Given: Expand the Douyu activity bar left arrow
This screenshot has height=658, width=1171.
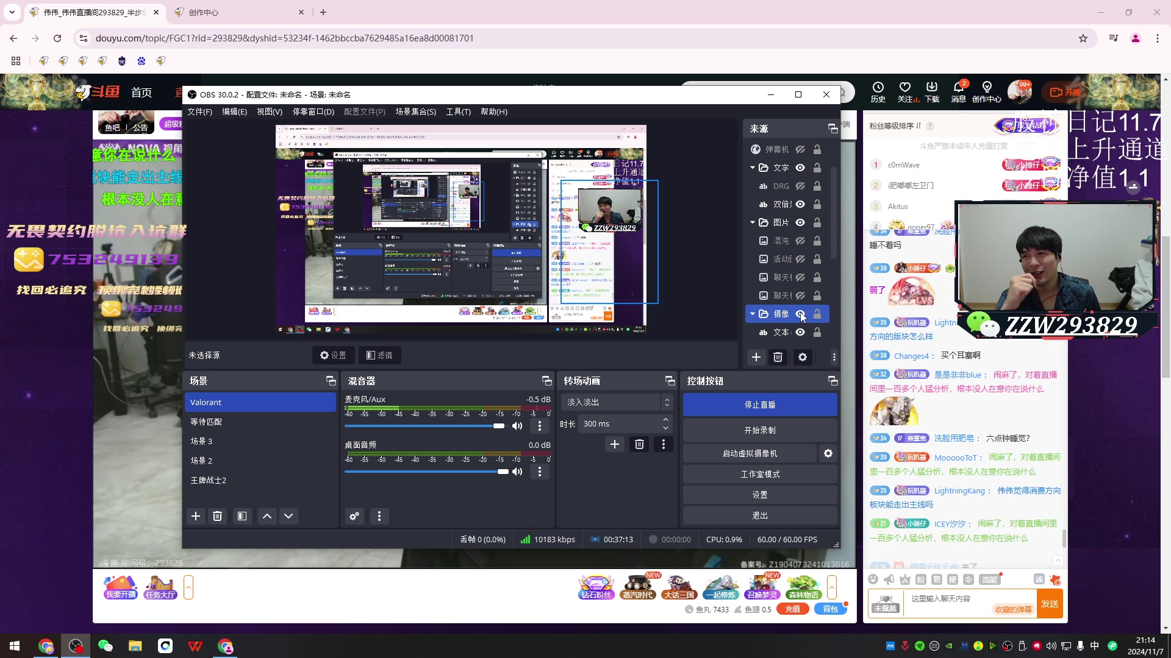Looking at the screenshot, I should tap(188, 587).
